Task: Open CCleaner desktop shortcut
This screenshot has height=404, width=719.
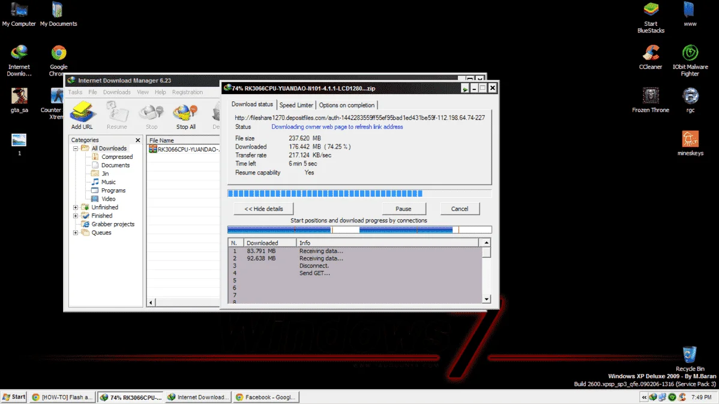Action: (x=651, y=58)
